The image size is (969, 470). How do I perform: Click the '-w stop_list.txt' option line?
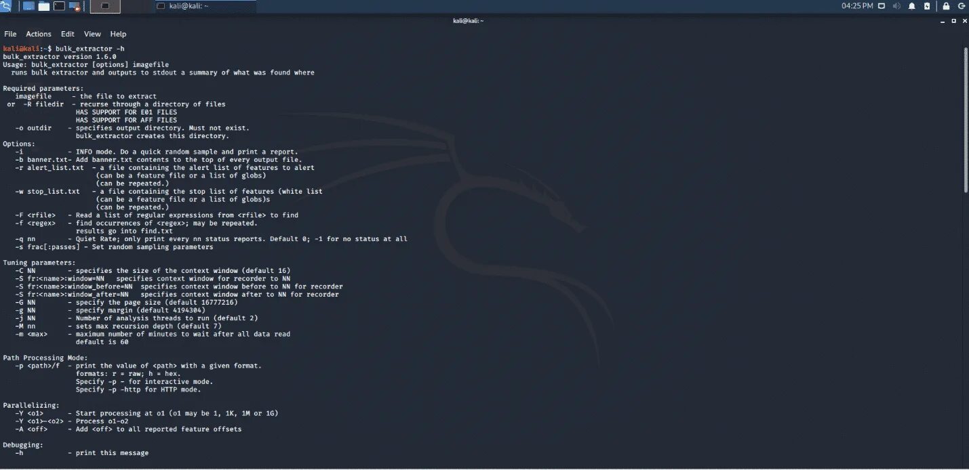(169, 192)
